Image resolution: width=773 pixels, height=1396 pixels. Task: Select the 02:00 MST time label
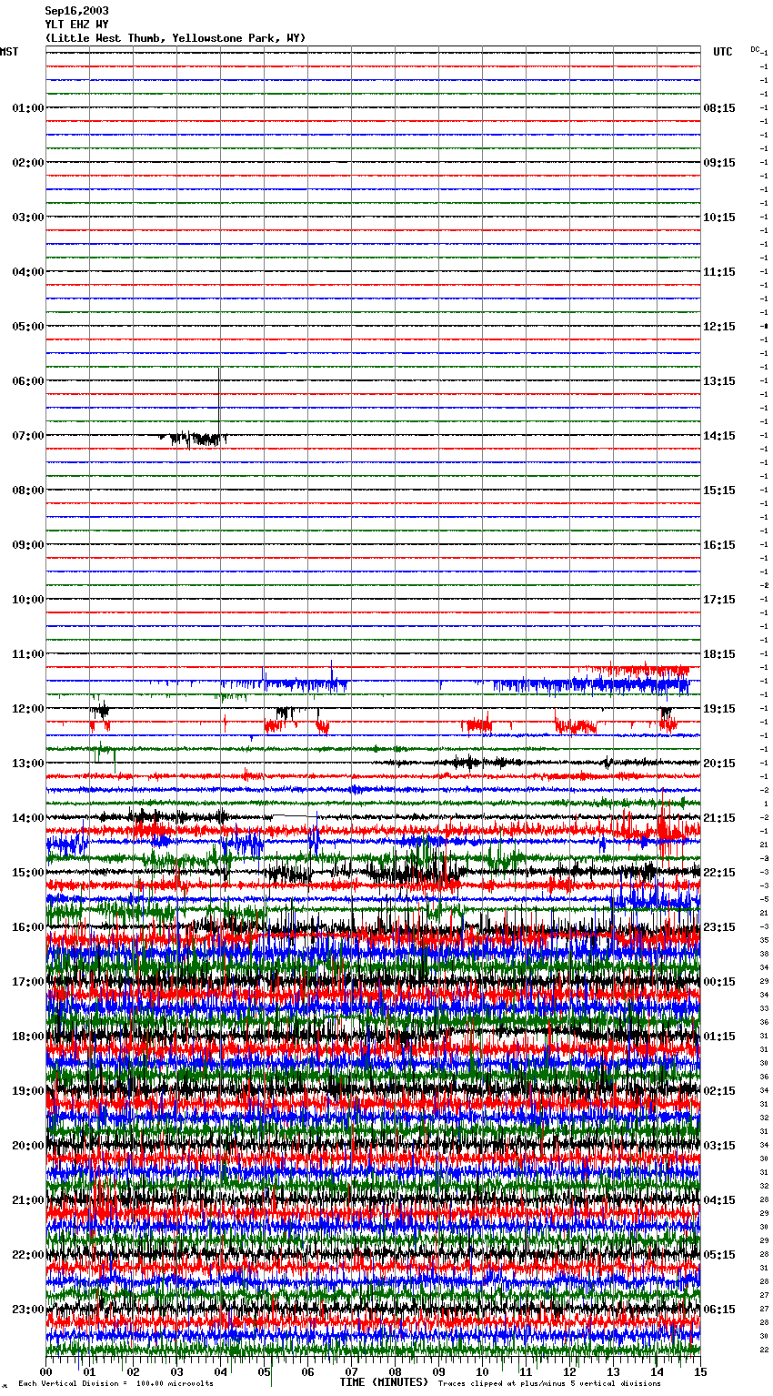click(28, 163)
